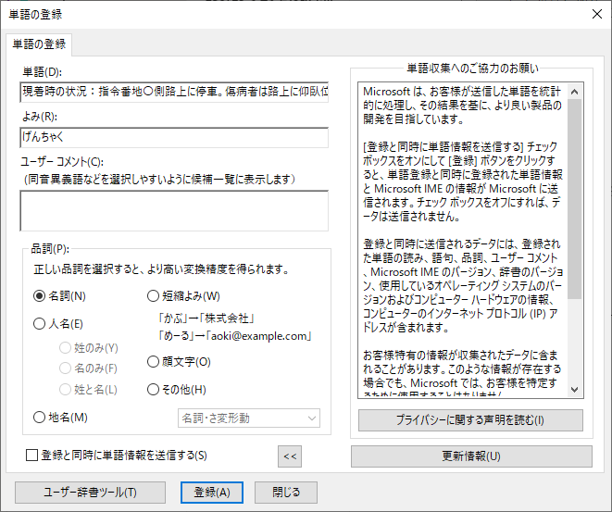Focus the よみ(R) input field
This screenshot has height=512, width=612.
pos(174,137)
